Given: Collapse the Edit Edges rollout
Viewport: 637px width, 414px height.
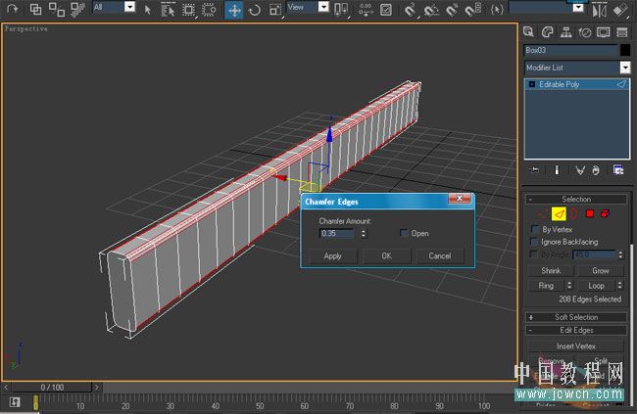Looking at the screenshot, I should tap(576, 330).
